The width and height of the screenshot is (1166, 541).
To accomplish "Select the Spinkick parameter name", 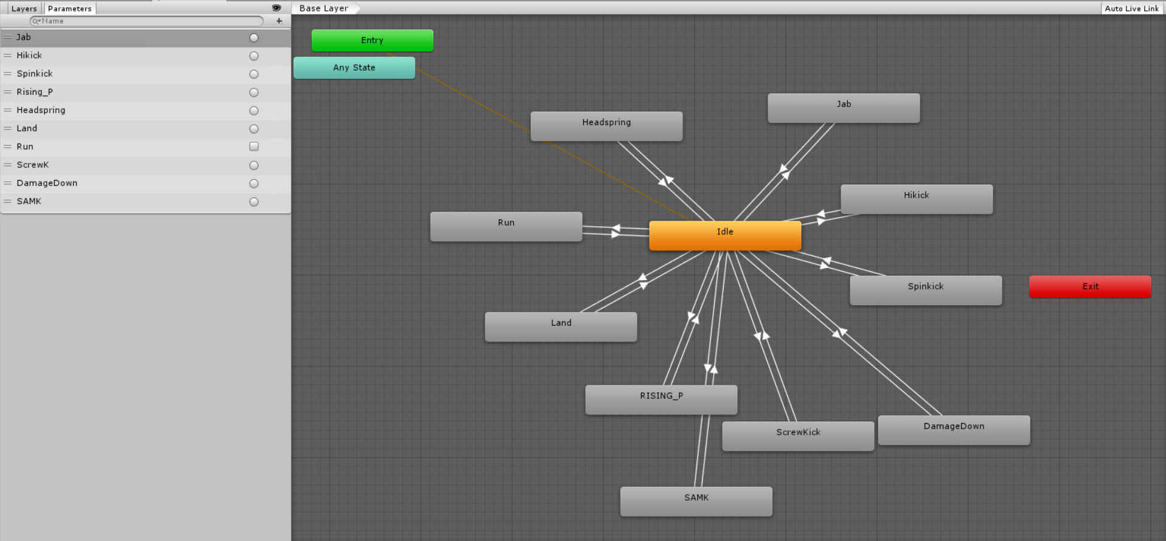I will pyautogui.click(x=35, y=74).
